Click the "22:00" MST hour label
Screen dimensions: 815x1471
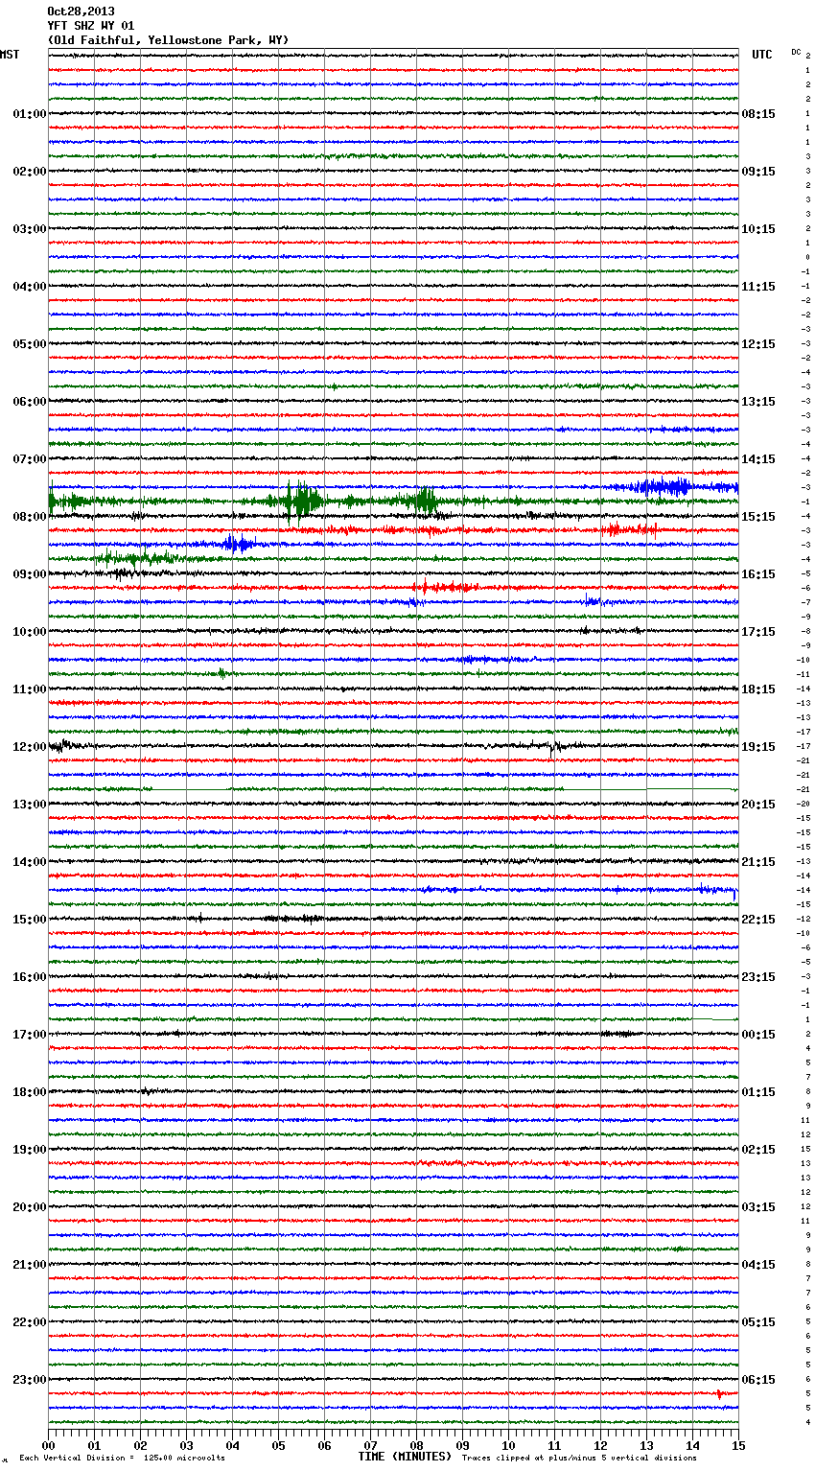coord(30,1322)
